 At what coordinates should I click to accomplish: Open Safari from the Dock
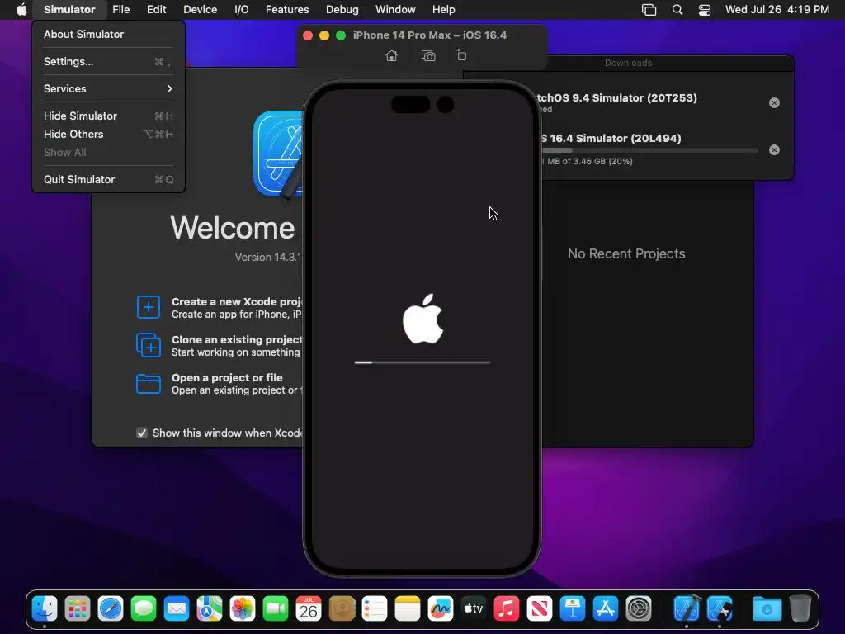(111, 609)
